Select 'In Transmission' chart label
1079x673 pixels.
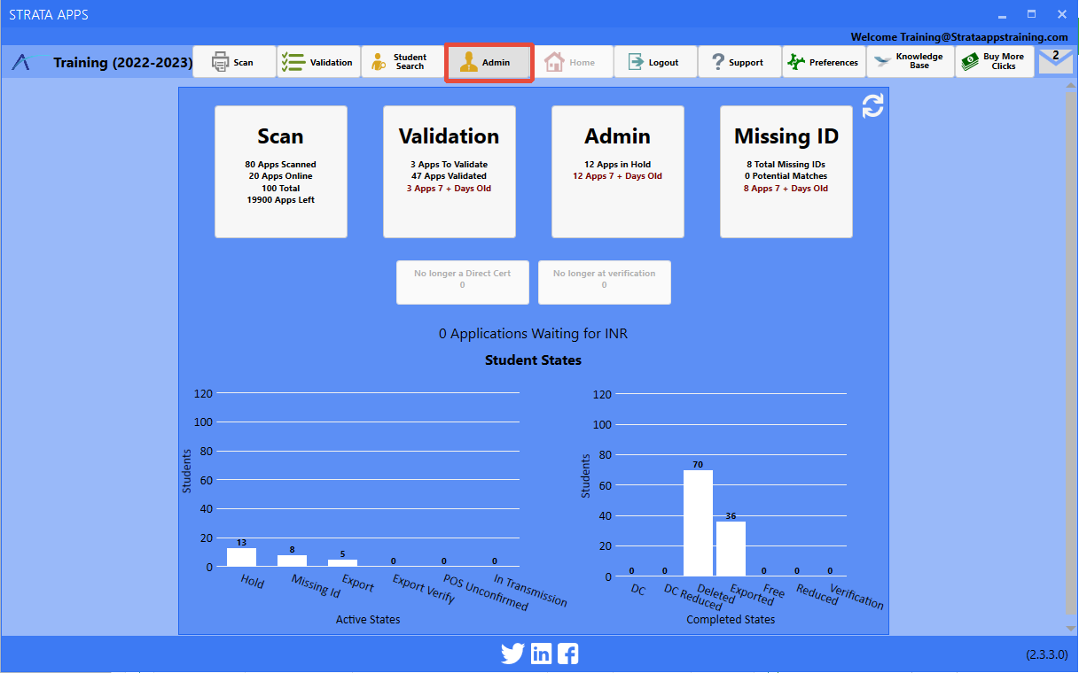(530, 592)
